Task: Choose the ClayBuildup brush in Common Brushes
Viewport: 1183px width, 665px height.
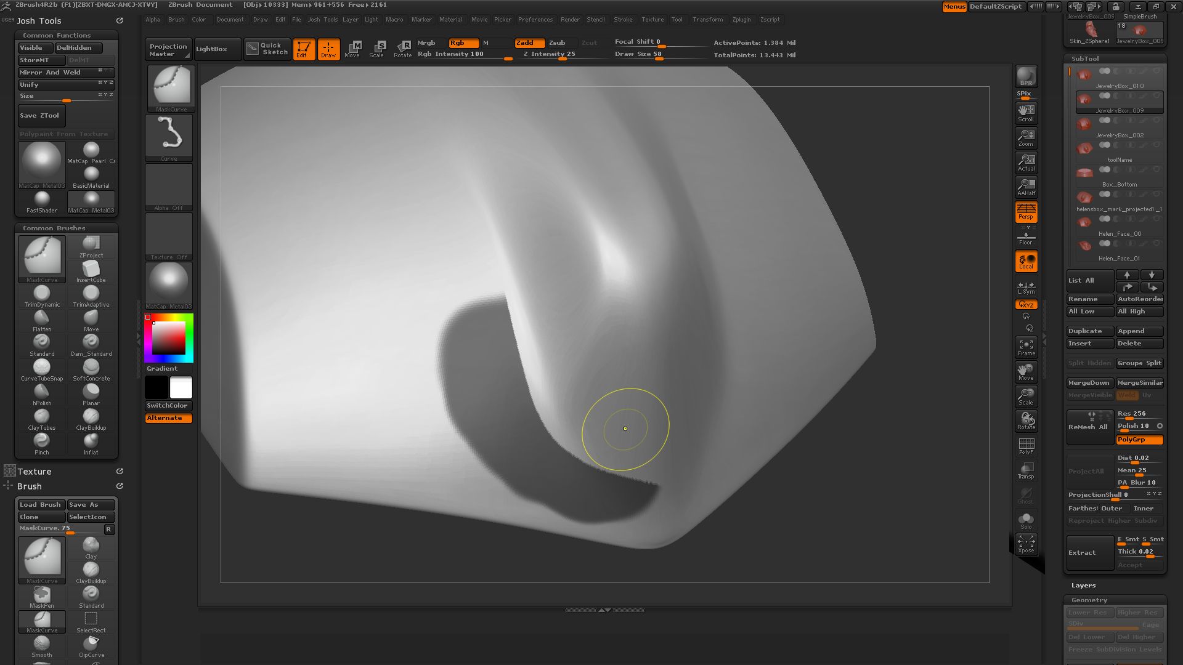Action: click(x=91, y=419)
